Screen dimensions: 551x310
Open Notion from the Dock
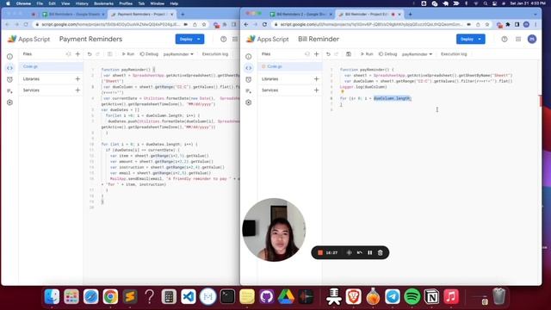click(431, 296)
